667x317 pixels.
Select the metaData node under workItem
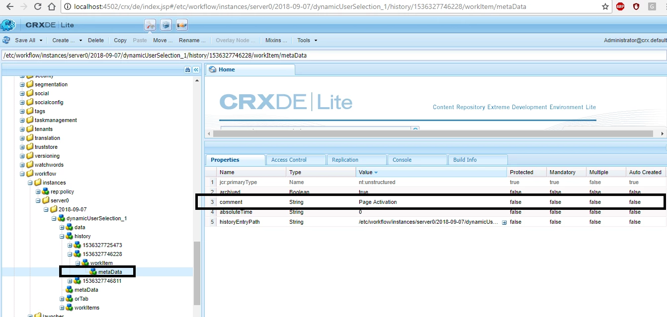point(110,272)
